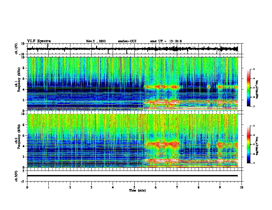This screenshot has width=272, height=210.
Task: Select the "start UT = 13:10:0" header text
Action: coord(166,41)
